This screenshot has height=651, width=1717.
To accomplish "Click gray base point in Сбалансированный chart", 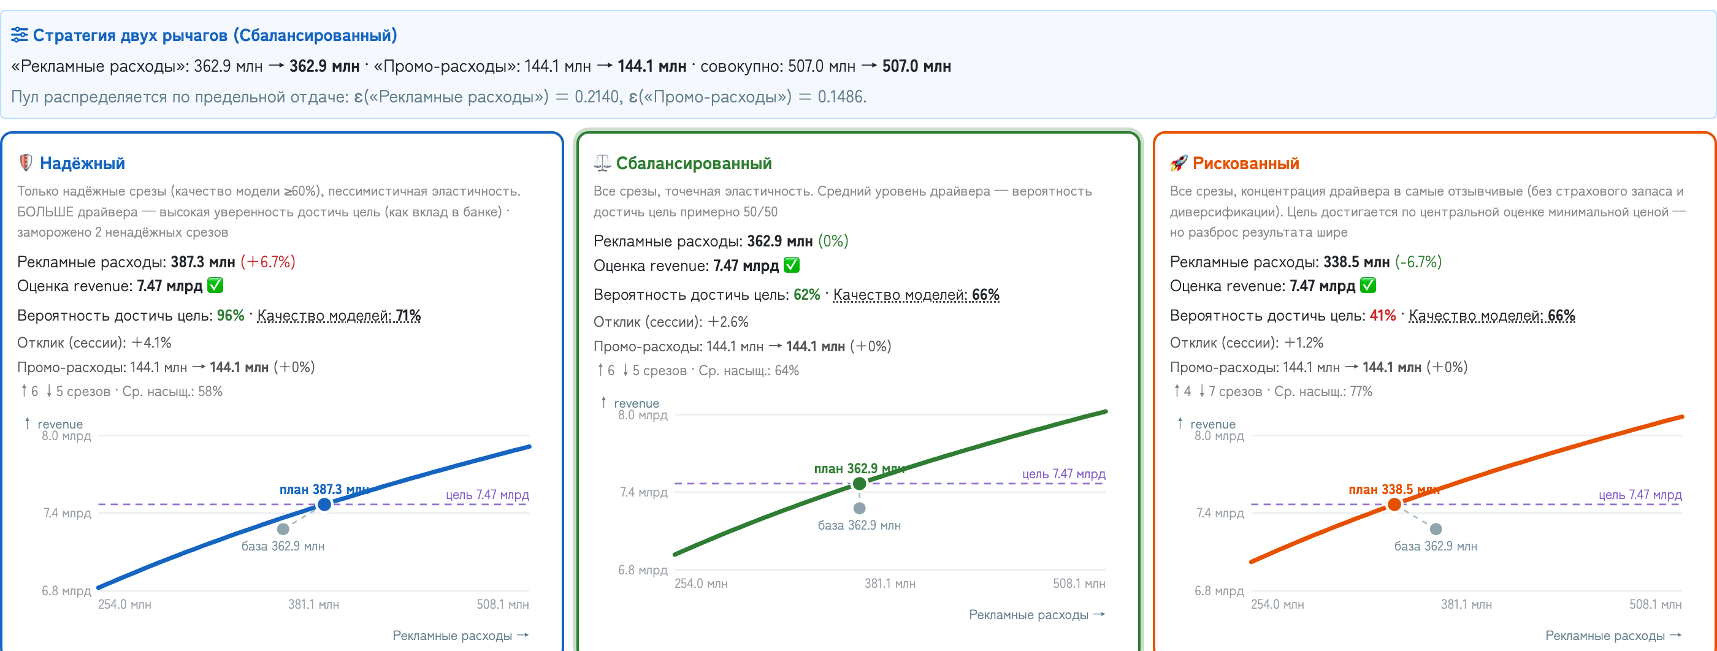I will [x=860, y=508].
